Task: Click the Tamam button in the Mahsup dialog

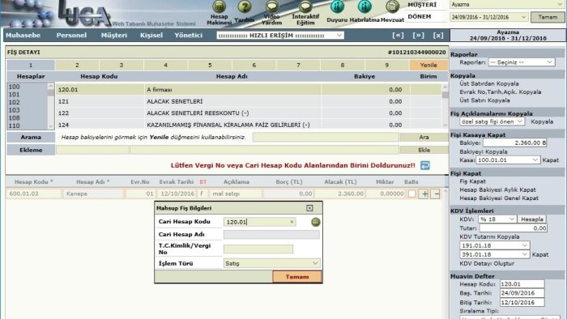Action: pos(297,277)
